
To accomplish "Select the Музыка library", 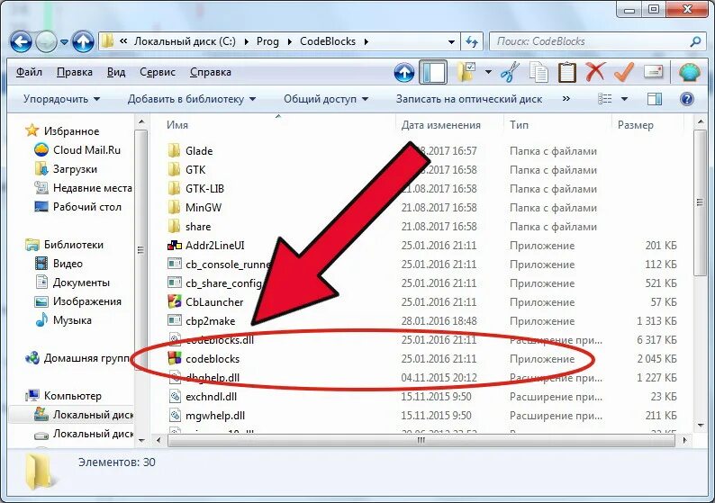I will 63,320.
